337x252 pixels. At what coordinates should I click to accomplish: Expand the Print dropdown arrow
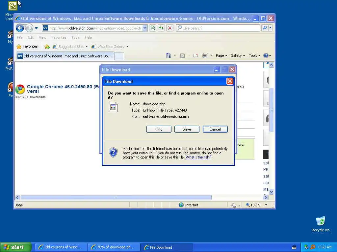(211, 55)
